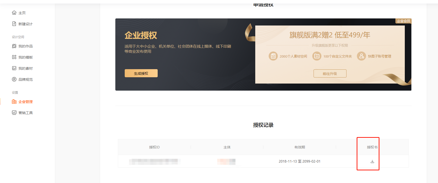The image size is (438, 183).
Task: Click the 授权ID column header
Action: click(x=154, y=147)
